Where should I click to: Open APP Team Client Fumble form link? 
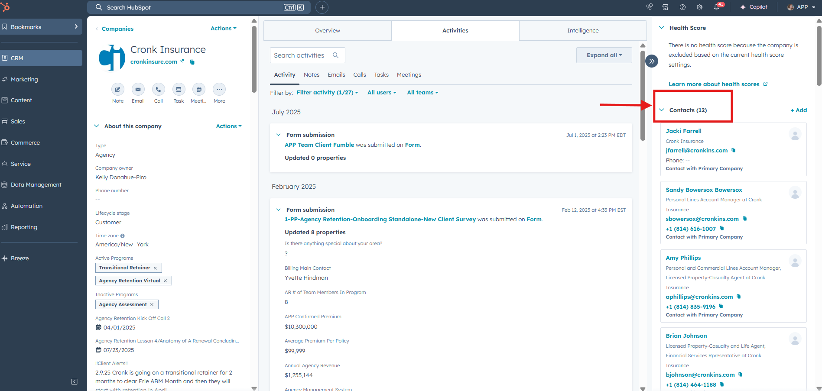319,145
